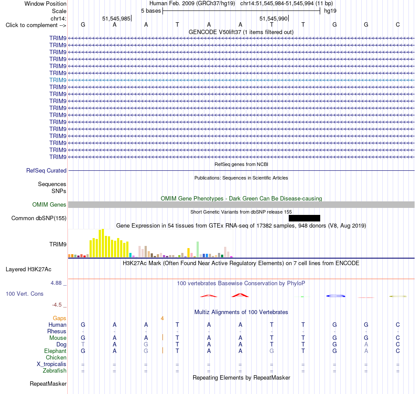Click the 'Click to complement -->' label

click(36, 25)
